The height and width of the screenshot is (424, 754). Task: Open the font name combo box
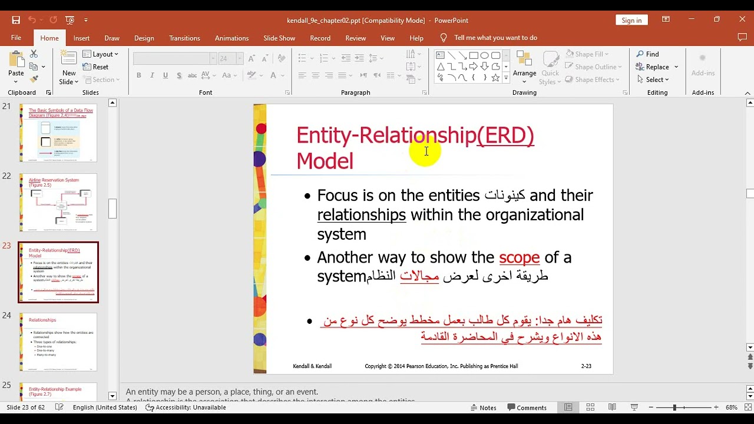[175, 58]
